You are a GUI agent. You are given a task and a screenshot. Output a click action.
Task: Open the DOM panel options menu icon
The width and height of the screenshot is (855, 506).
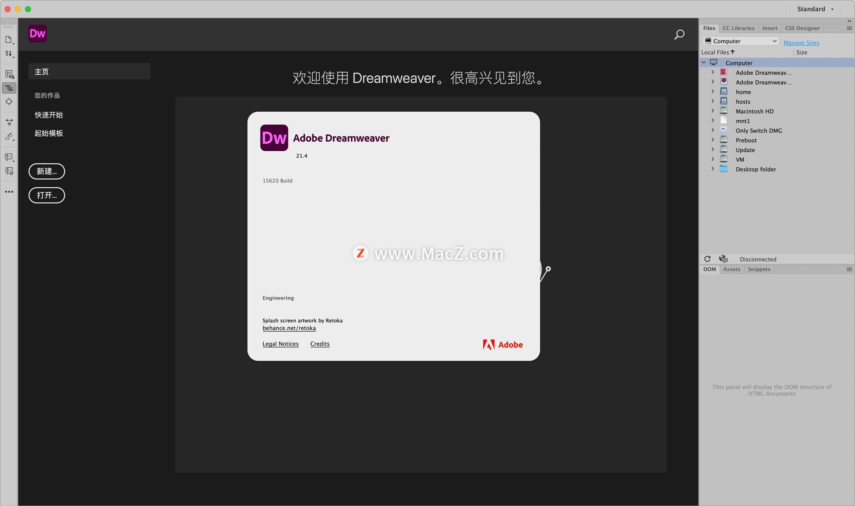[849, 269]
